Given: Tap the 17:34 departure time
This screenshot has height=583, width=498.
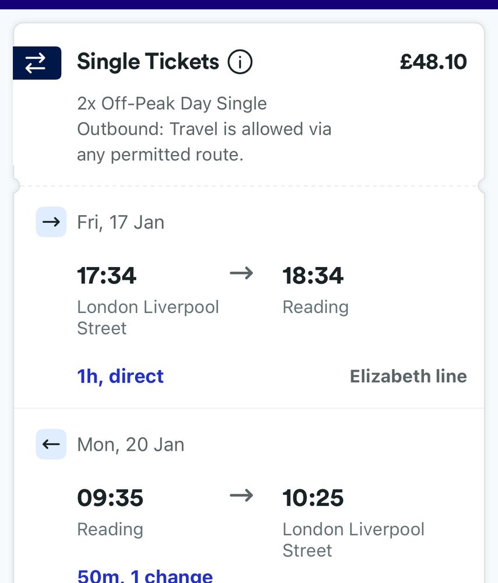Looking at the screenshot, I should pos(107,275).
